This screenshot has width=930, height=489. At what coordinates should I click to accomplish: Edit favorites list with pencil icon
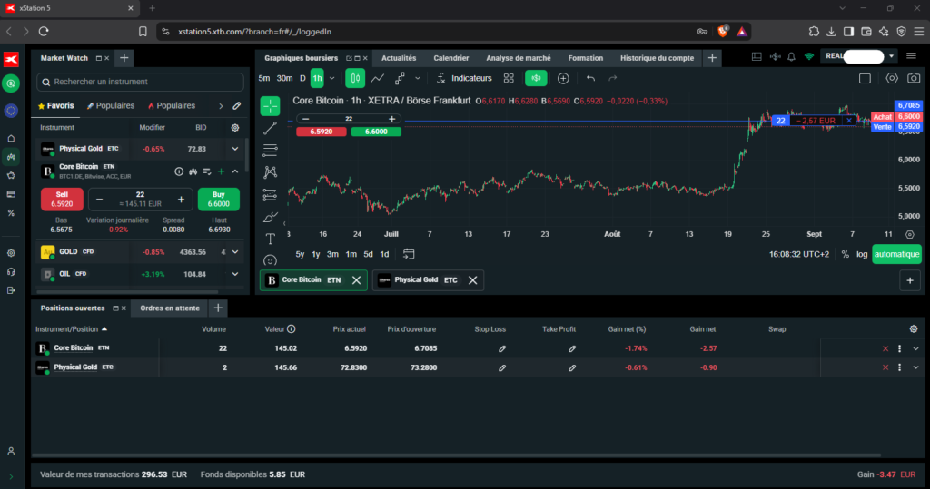(237, 105)
